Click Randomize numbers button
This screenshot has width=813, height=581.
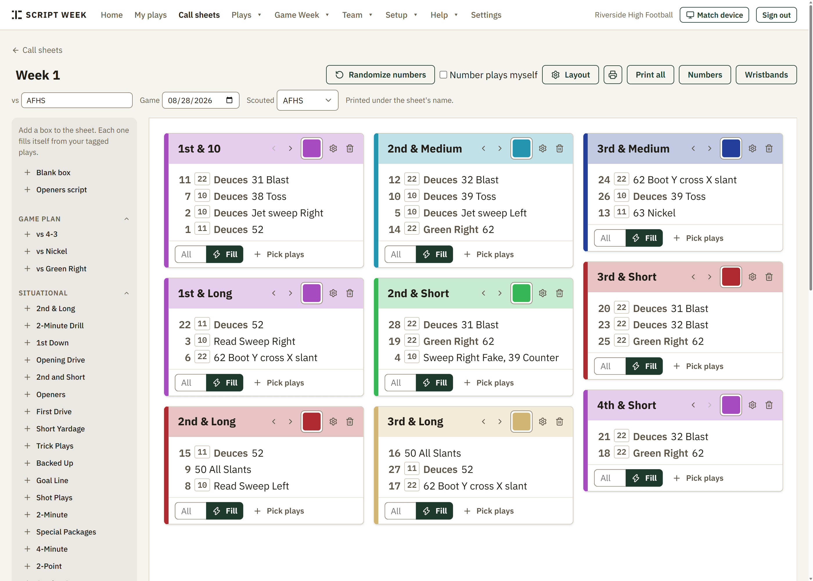(380, 75)
